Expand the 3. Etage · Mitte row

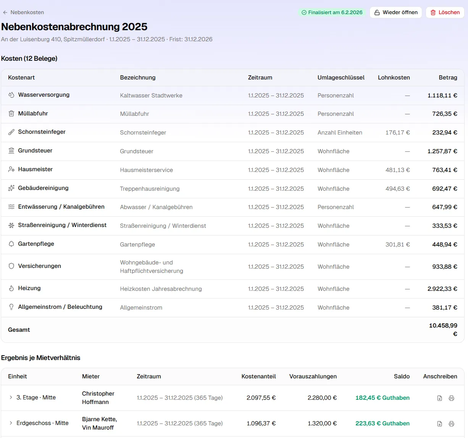pyautogui.click(x=11, y=397)
